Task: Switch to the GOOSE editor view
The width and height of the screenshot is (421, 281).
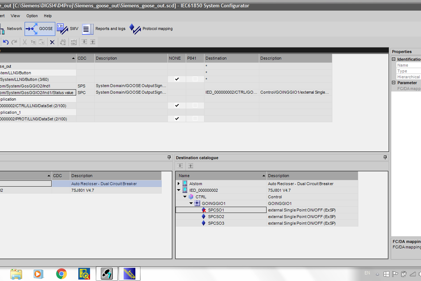Action: pyautogui.click(x=40, y=29)
